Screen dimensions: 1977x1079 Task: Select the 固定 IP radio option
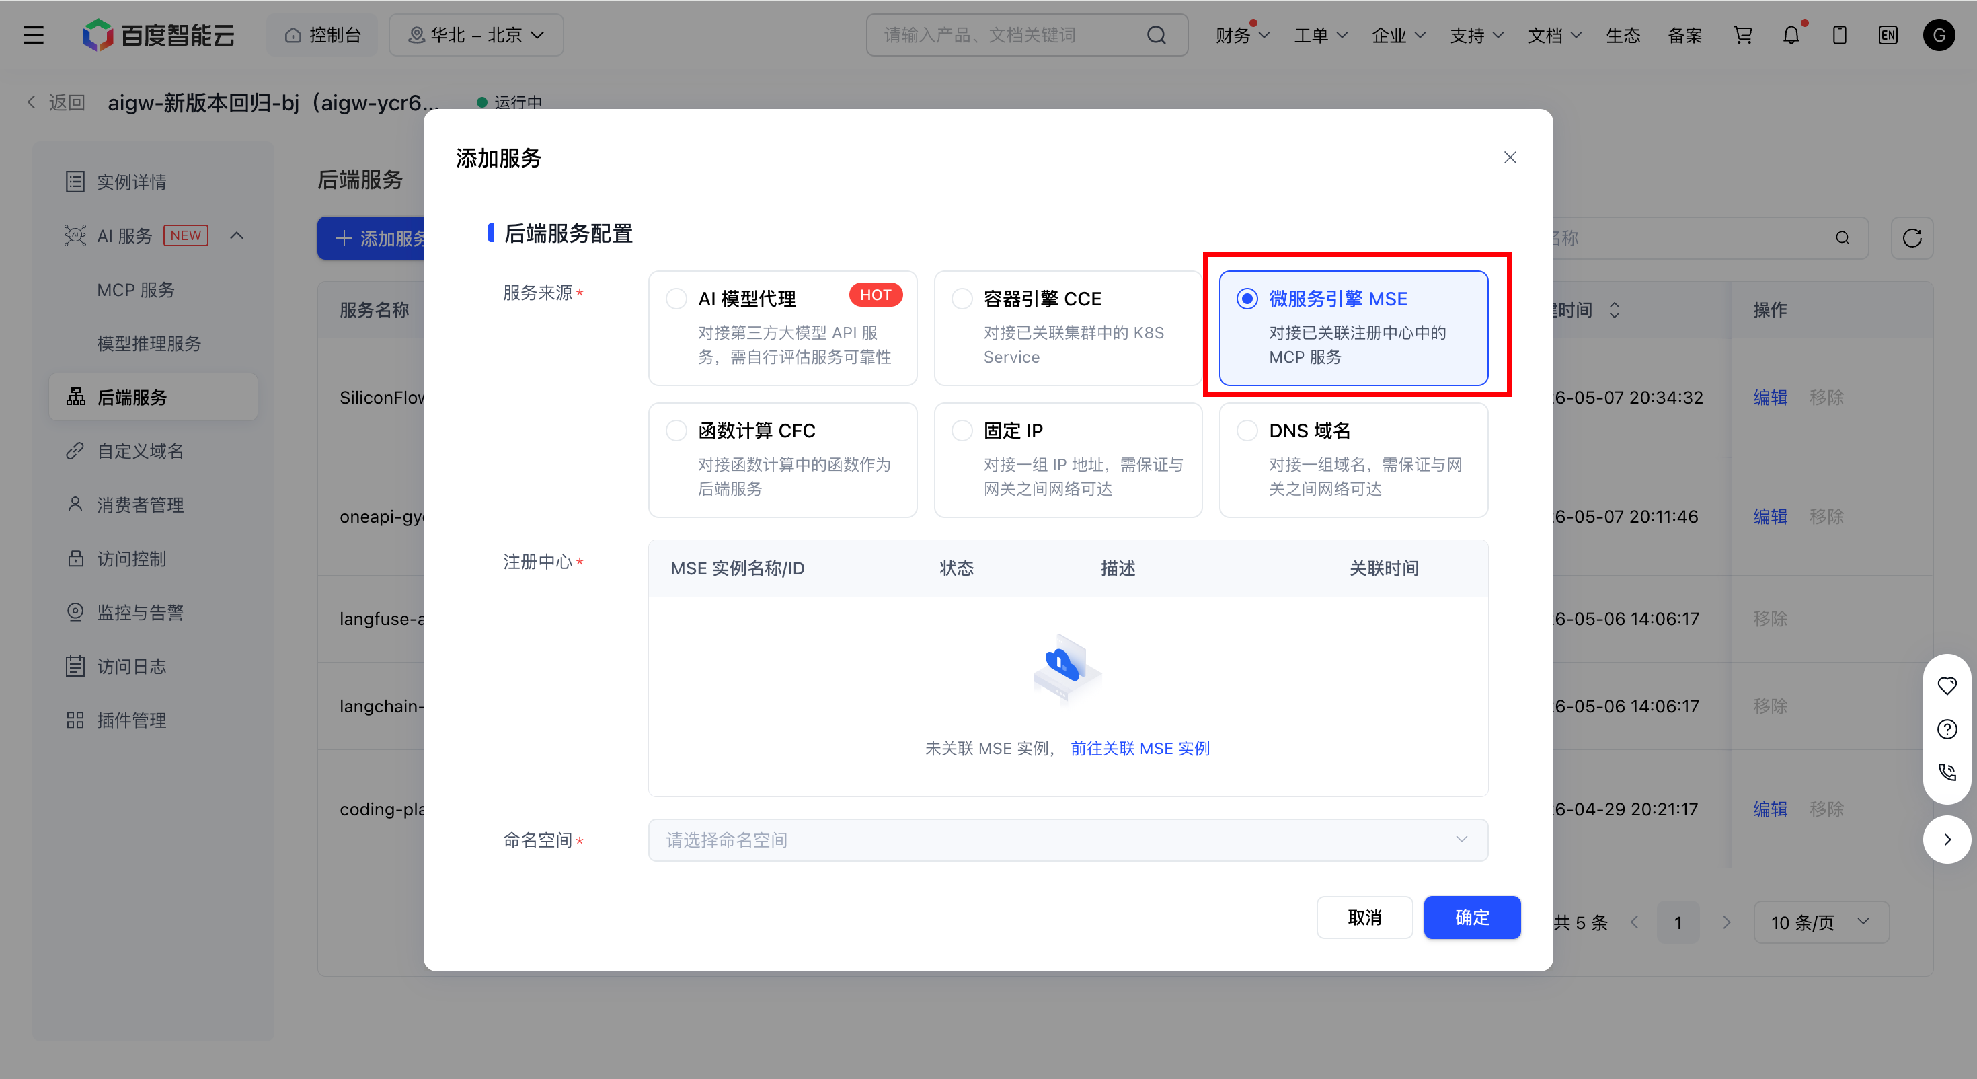coord(962,431)
